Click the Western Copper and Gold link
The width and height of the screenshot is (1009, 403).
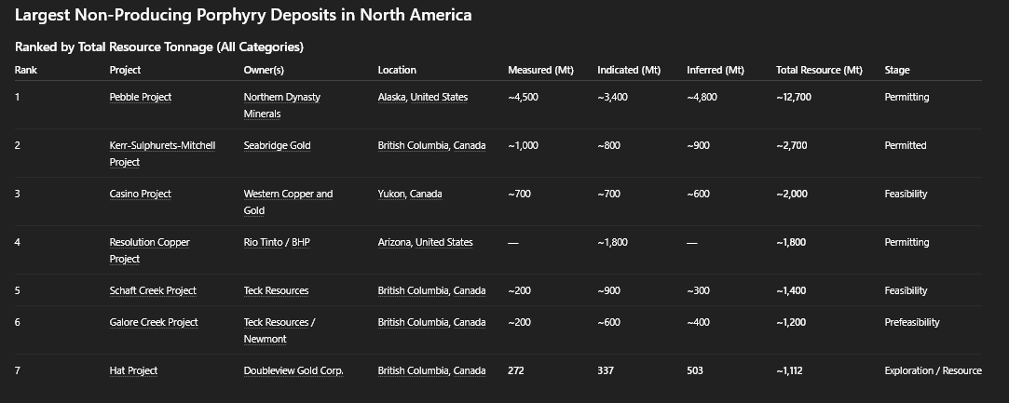pos(288,194)
